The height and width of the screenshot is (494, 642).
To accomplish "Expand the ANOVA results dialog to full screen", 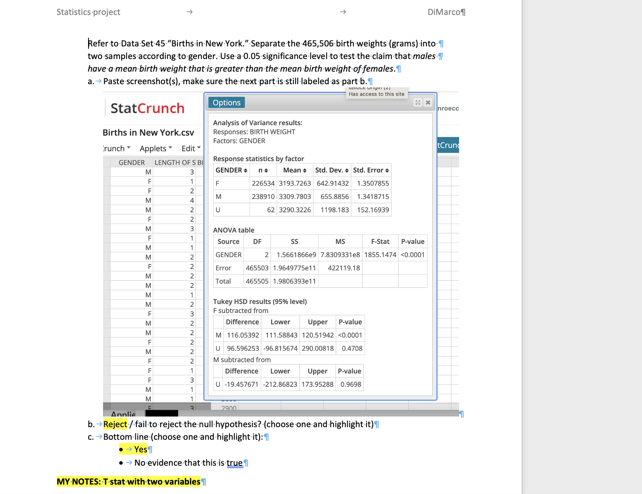I will click(417, 102).
